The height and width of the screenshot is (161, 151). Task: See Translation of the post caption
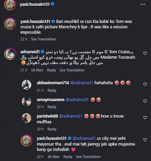43,39
